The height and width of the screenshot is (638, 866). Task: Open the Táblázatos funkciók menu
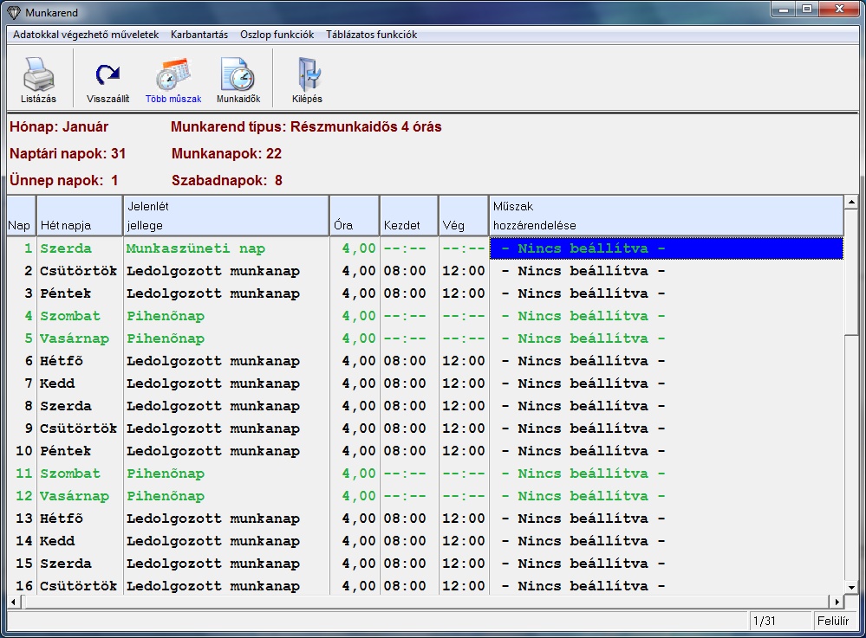(371, 35)
